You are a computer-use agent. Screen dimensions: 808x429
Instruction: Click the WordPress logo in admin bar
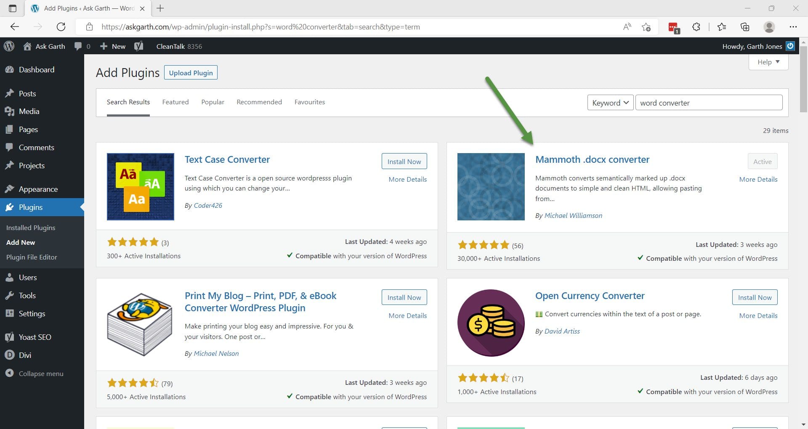coord(9,46)
